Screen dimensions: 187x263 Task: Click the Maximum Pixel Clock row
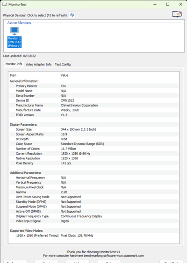coord(94,187)
